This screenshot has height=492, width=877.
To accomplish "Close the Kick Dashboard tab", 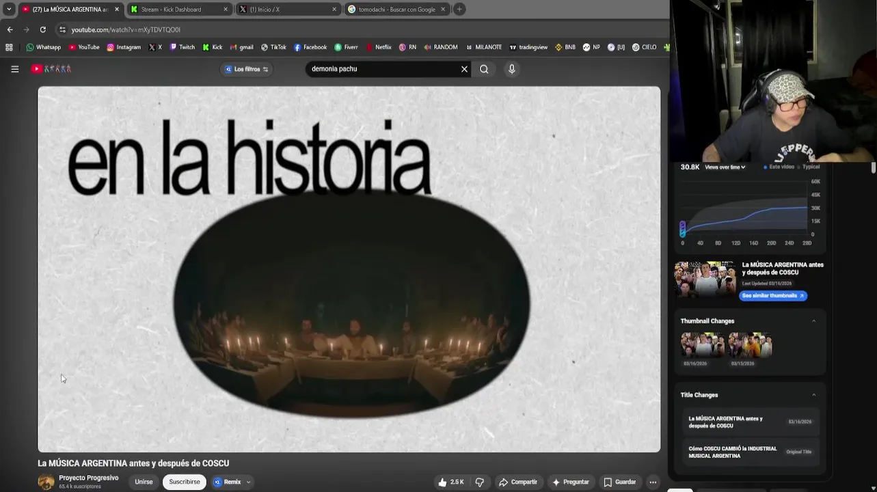I will click(x=226, y=10).
